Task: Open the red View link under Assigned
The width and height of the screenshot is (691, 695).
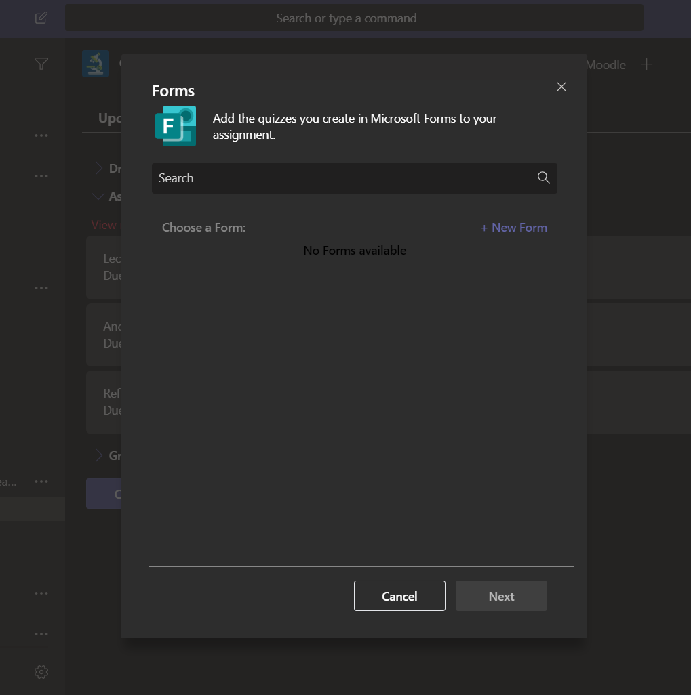Action: point(104,224)
